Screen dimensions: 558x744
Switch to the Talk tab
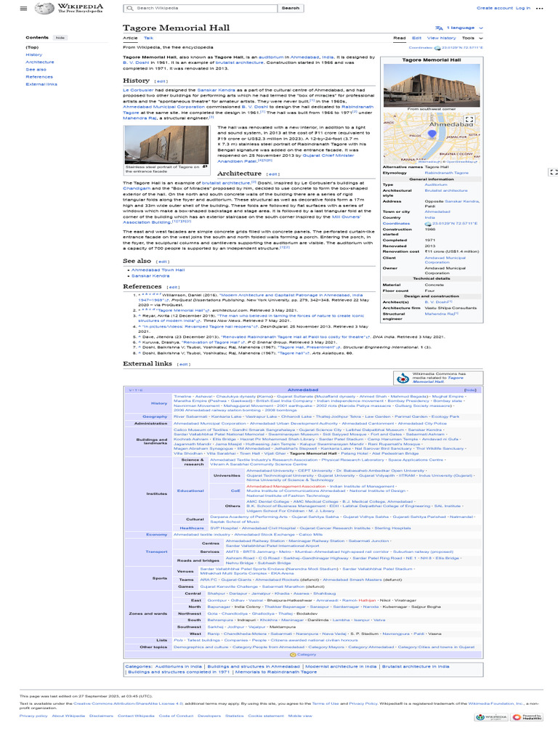click(148, 38)
